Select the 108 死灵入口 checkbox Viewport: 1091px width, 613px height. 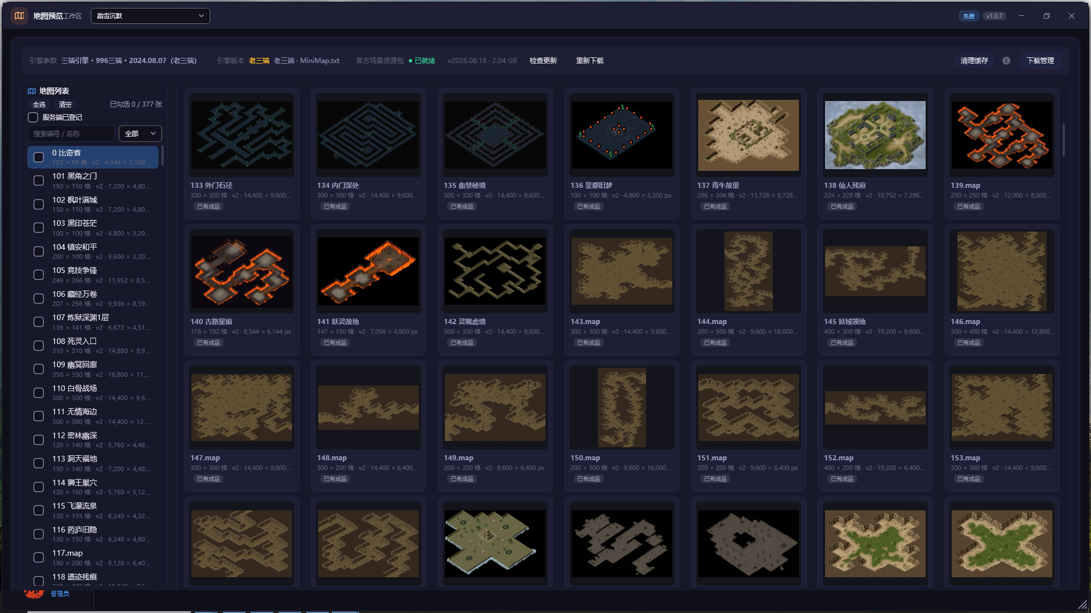39,346
